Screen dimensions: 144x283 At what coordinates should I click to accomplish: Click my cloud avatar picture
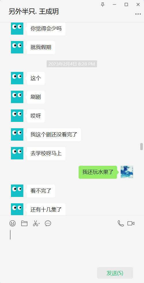point(127,172)
